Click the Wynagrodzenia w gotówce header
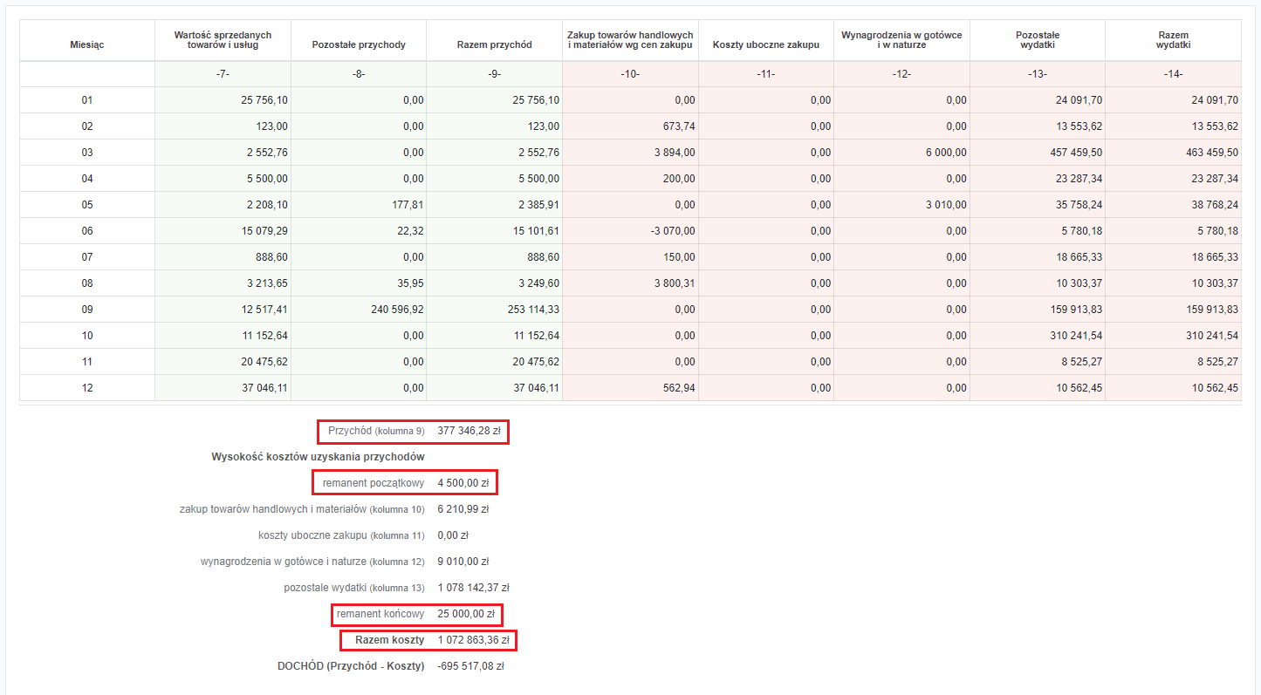 tap(901, 39)
